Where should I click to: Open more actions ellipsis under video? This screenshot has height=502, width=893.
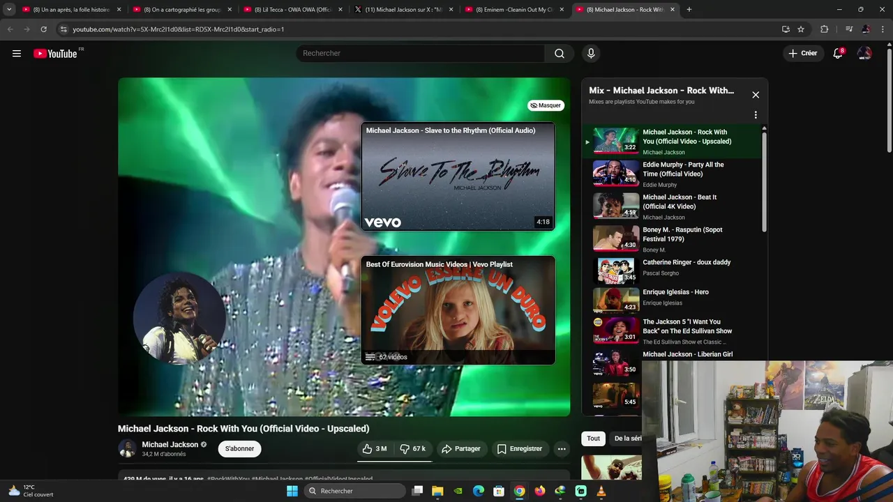562,449
